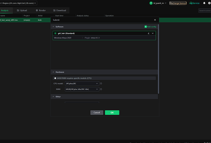
Task: Click the 'Windows Maya 2020' text
Action: 63,38
